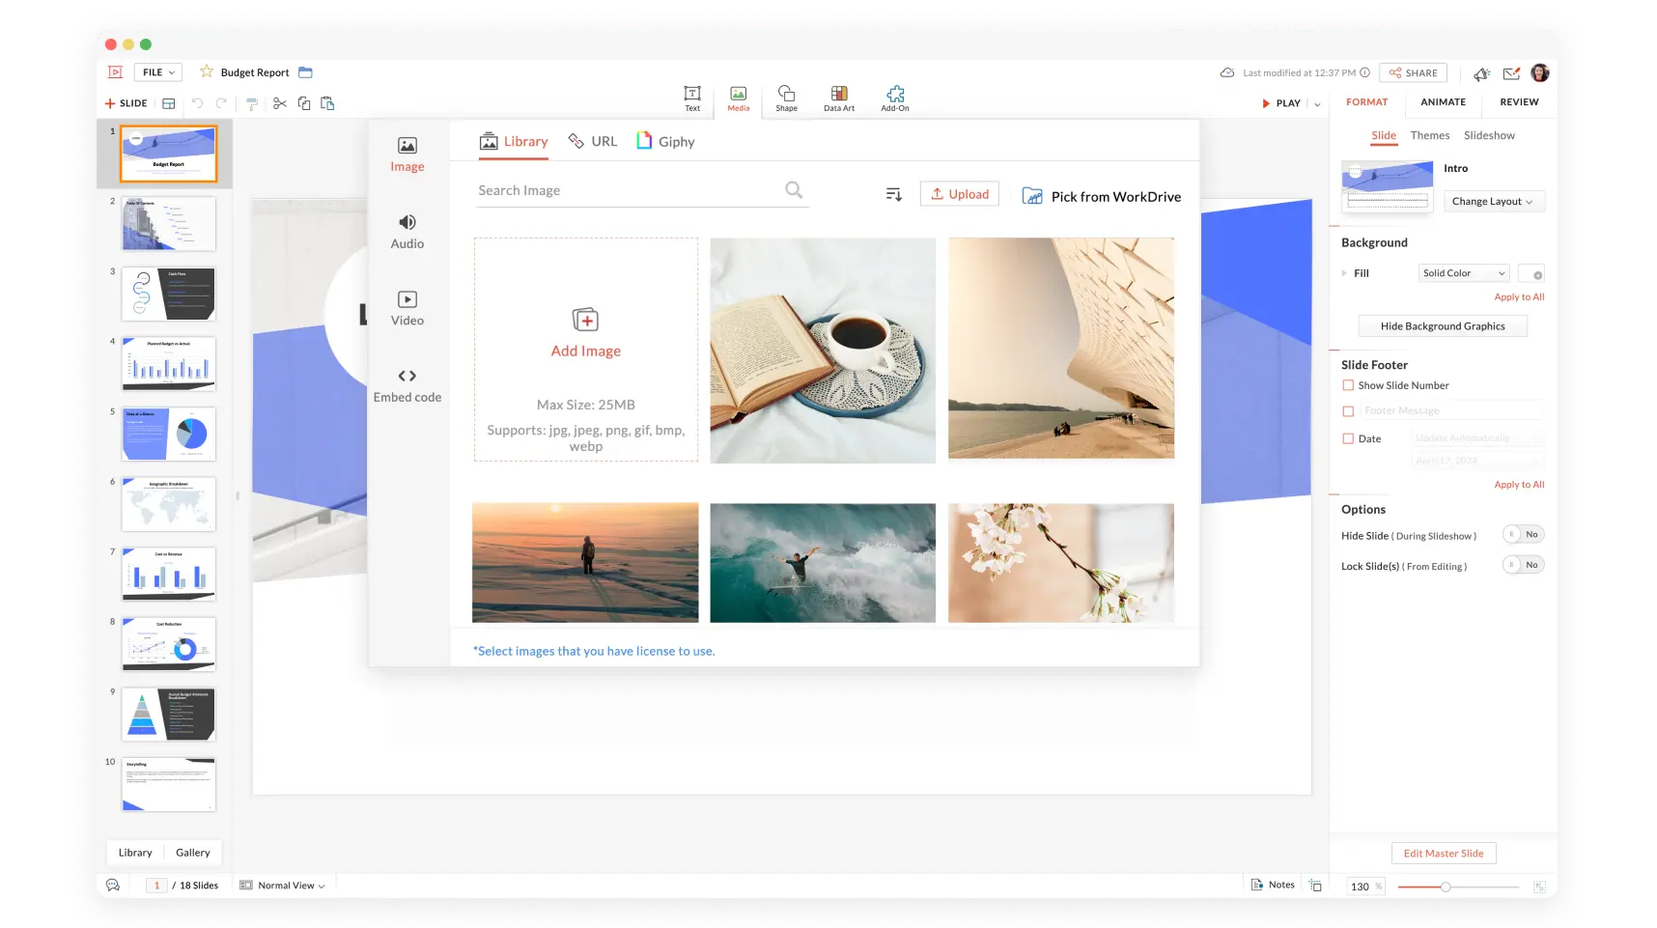The width and height of the screenshot is (1657, 928).
Task: Undo the last action
Action: [x=197, y=103]
